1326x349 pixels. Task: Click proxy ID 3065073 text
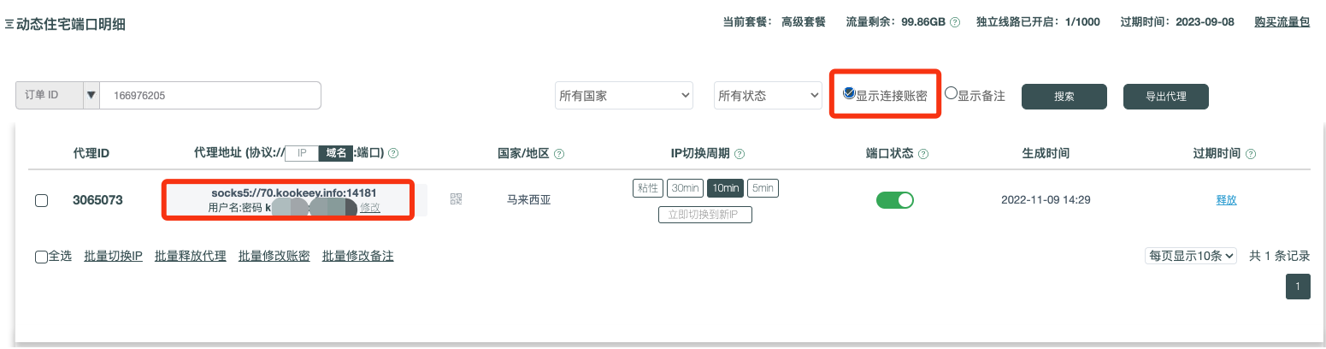[x=97, y=200]
